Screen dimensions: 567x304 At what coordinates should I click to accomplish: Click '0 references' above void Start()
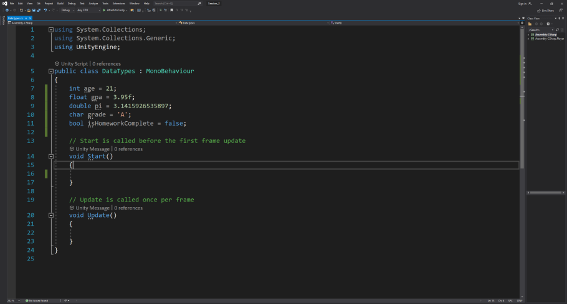coord(128,149)
